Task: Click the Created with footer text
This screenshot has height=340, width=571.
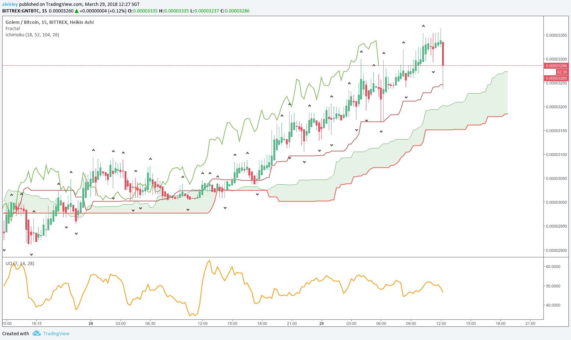Action: point(15,334)
